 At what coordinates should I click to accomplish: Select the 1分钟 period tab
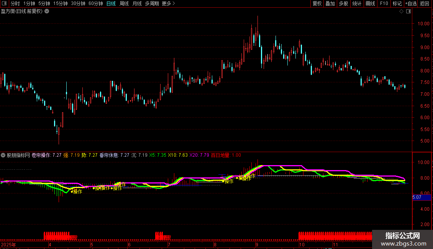click(29, 3)
